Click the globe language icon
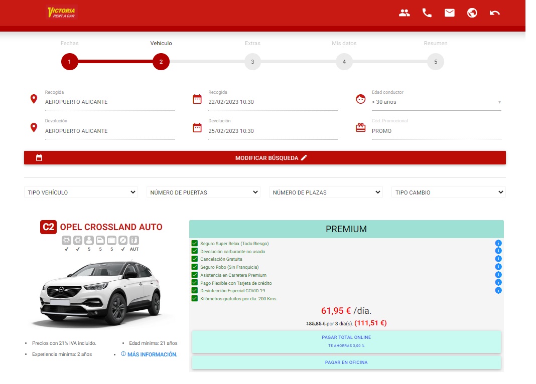Viewport: 536px width, 384px height. pyautogui.click(x=472, y=13)
